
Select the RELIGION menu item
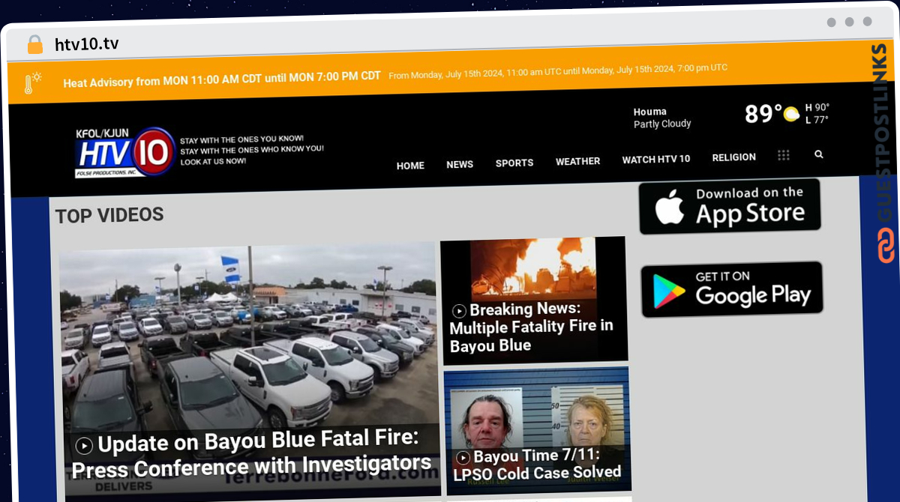734,157
